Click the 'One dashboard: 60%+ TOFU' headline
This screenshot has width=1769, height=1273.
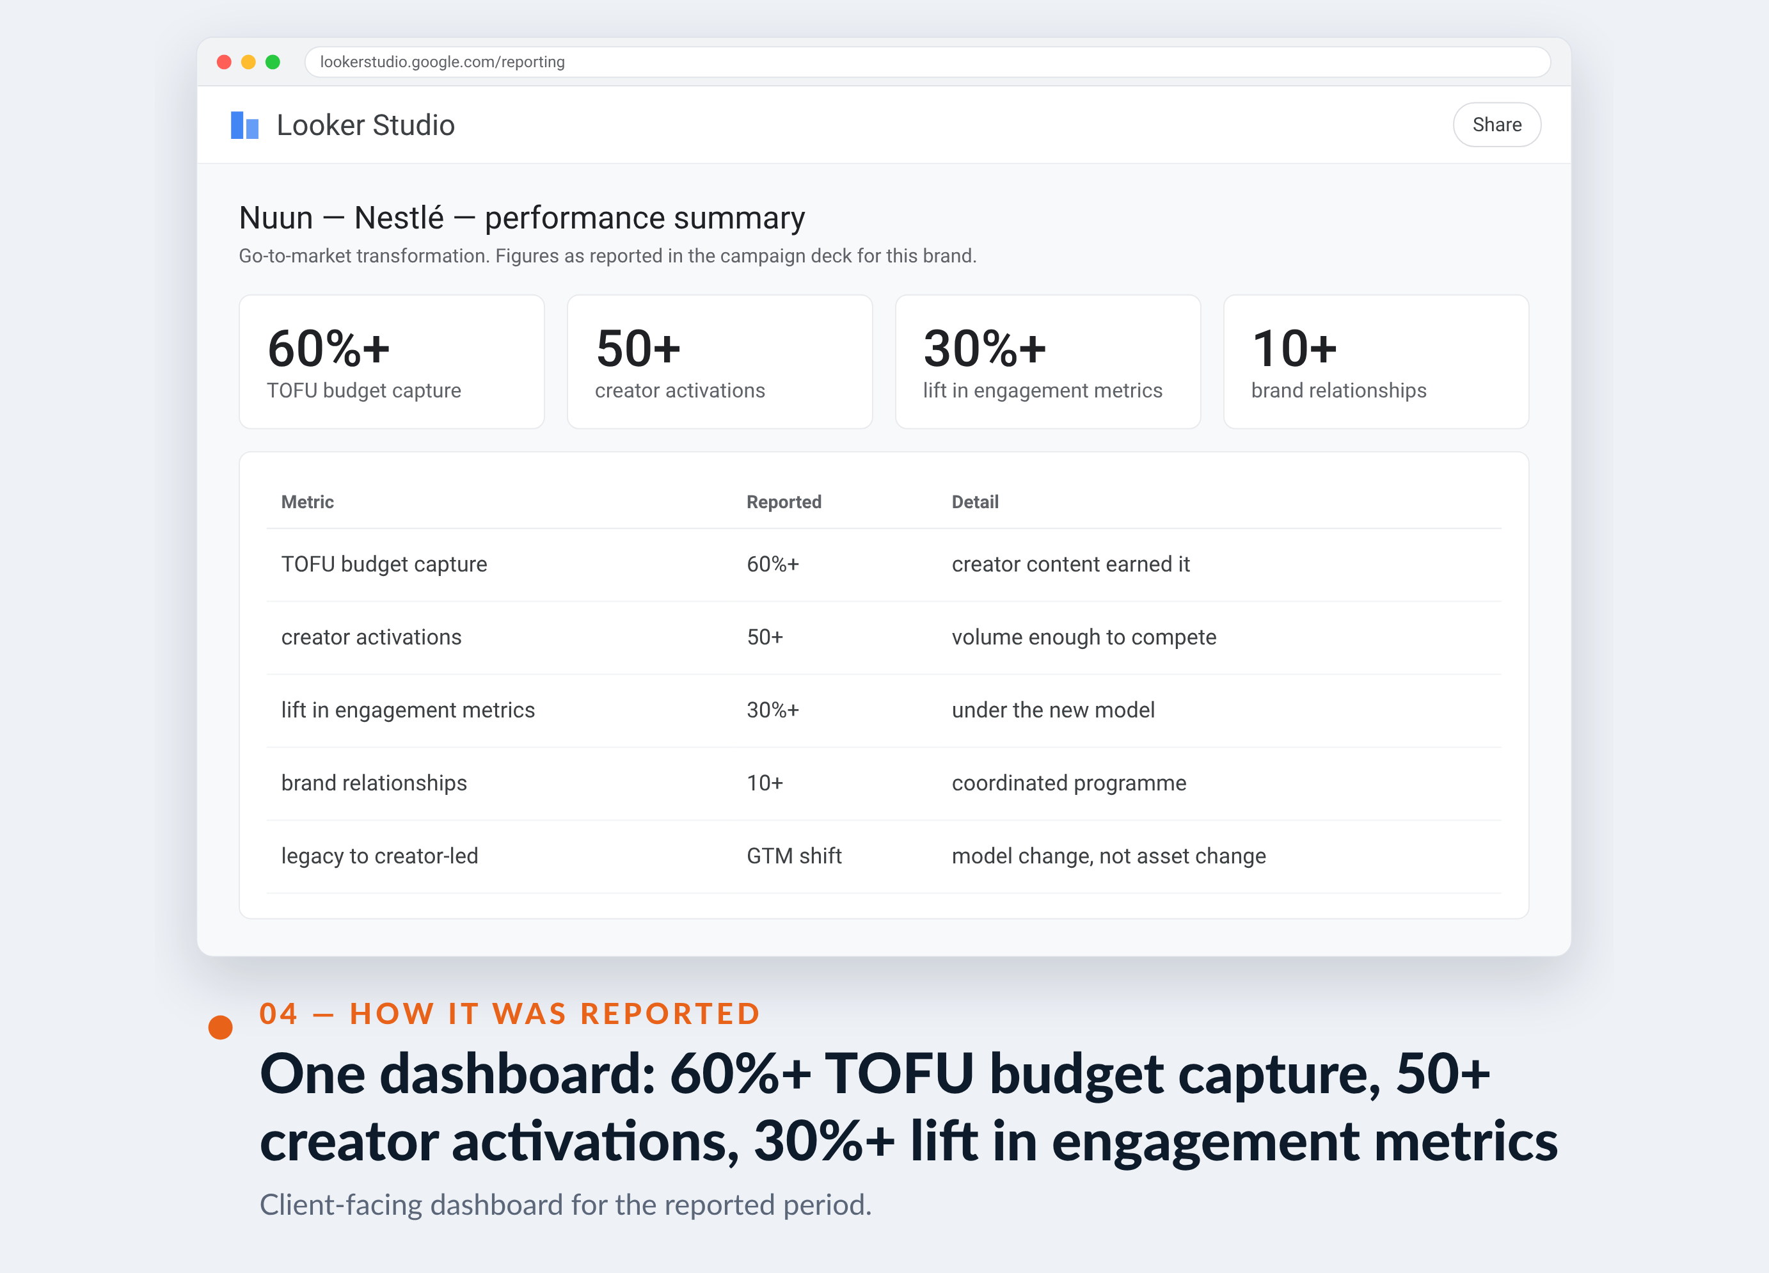point(908,1107)
